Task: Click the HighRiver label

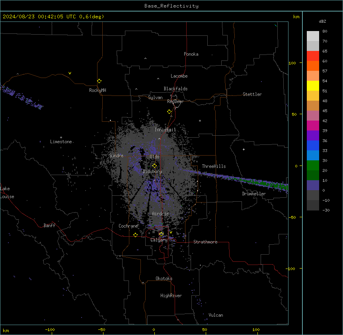Action: coord(171,296)
